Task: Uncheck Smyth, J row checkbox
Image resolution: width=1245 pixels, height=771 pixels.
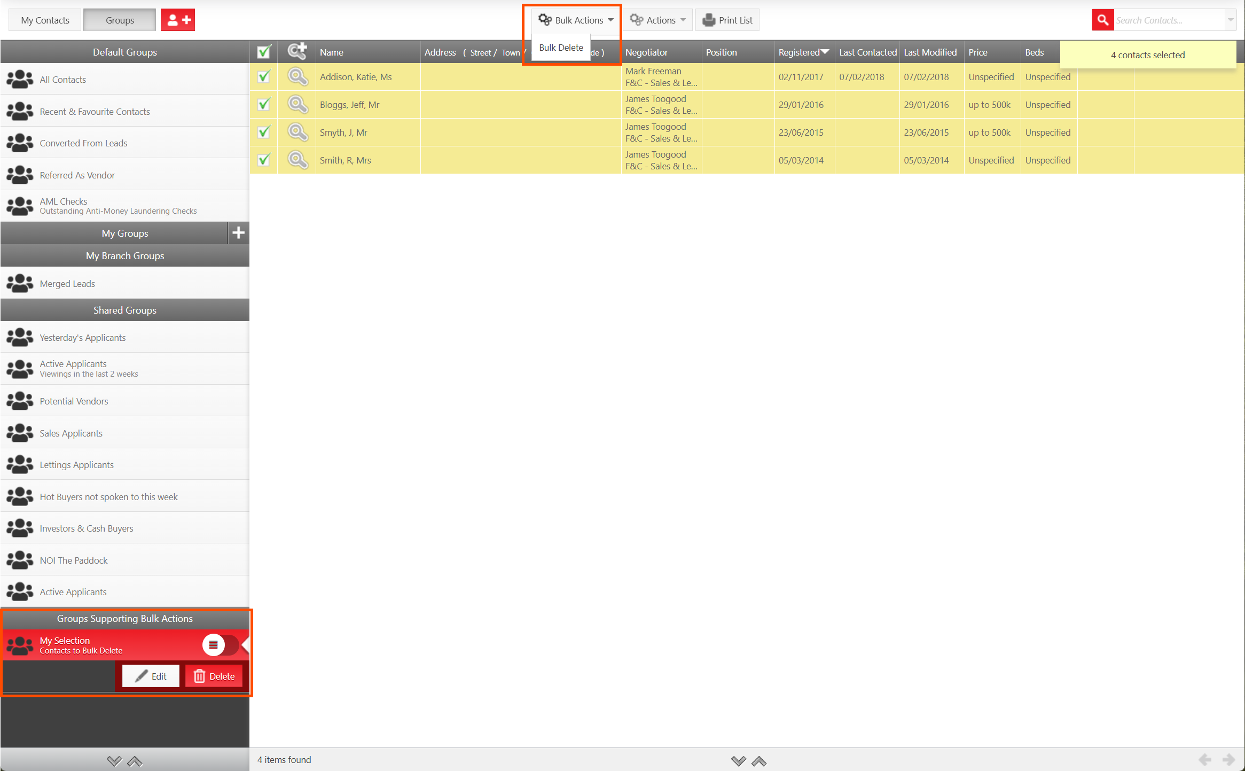Action: point(264,133)
